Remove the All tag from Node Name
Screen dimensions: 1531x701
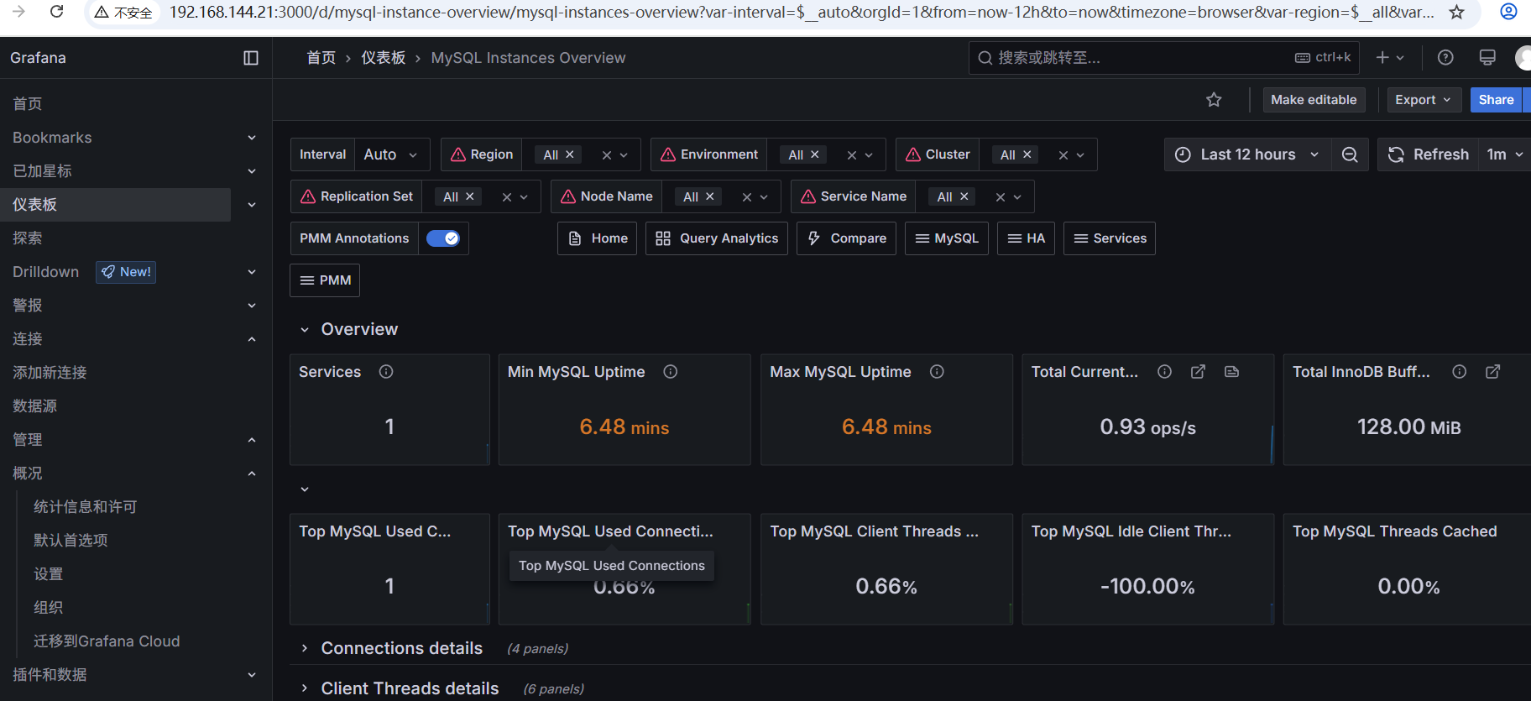(x=710, y=196)
